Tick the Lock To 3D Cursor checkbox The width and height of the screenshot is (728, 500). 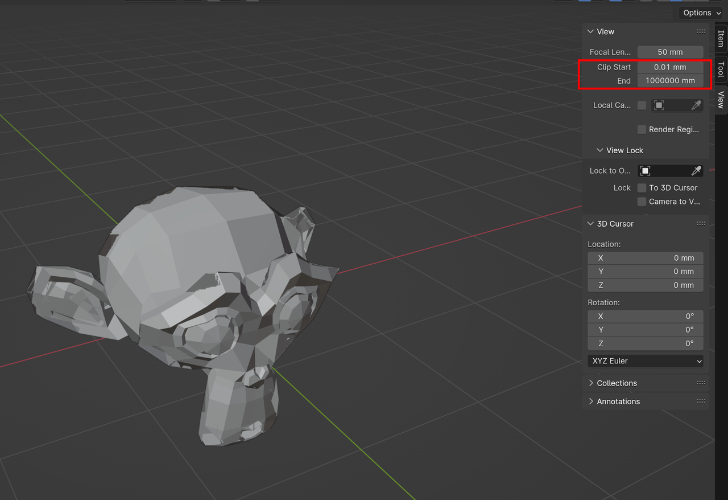click(642, 188)
